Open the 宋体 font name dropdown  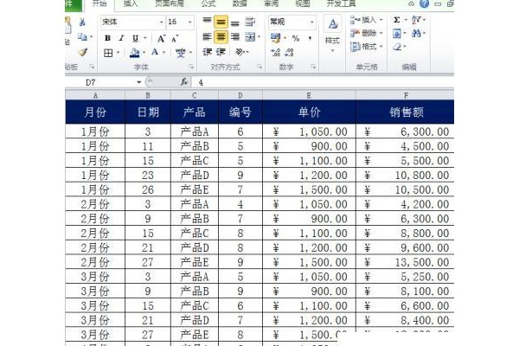161,22
